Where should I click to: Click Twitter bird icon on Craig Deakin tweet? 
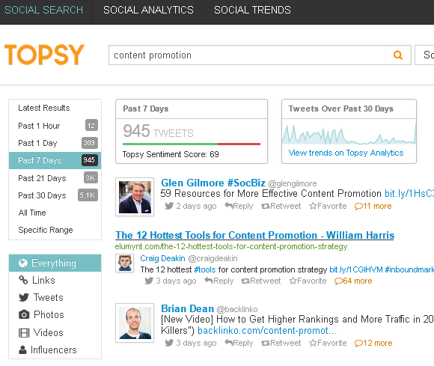pyautogui.click(x=149, y=281)
